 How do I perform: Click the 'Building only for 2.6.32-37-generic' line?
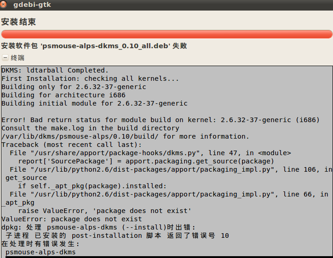pyautogui.click(x=74, y=87)
